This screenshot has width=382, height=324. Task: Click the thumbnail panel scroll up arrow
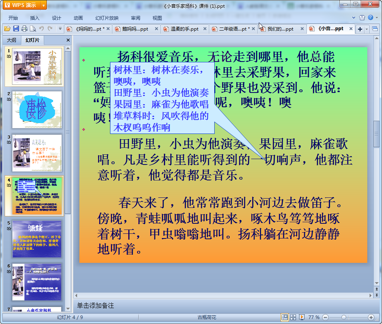point(68,48)
